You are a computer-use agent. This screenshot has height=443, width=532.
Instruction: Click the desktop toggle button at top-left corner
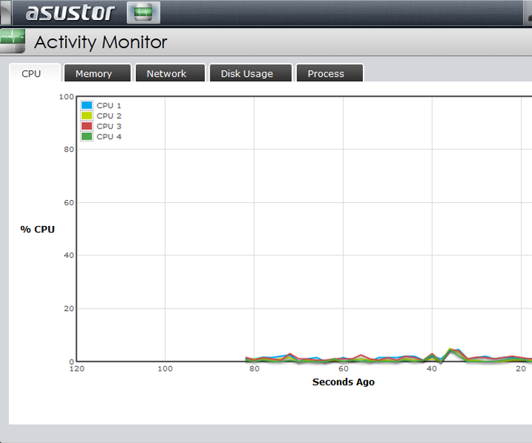(5, 13)
